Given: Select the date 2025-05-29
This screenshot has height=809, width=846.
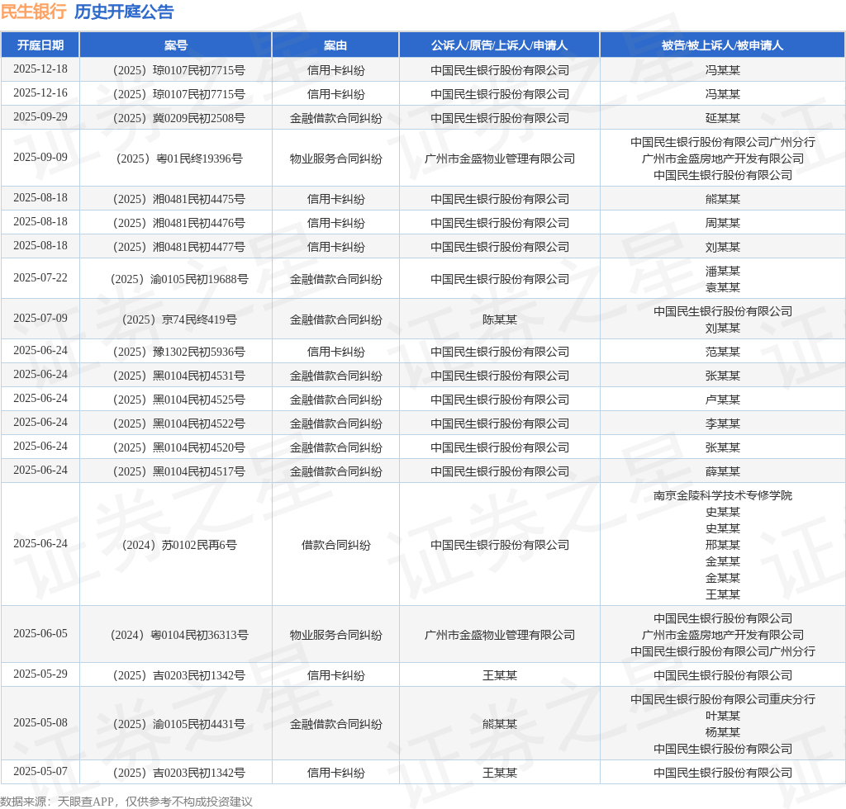Looking at the screenshot, I should 40,674.
